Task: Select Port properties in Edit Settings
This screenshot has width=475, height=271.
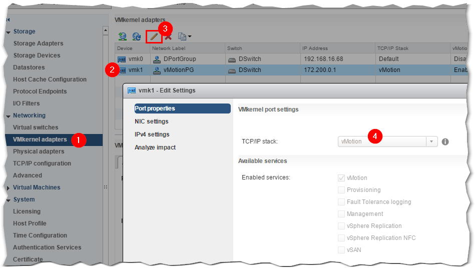Action: [x=182, y=108]
